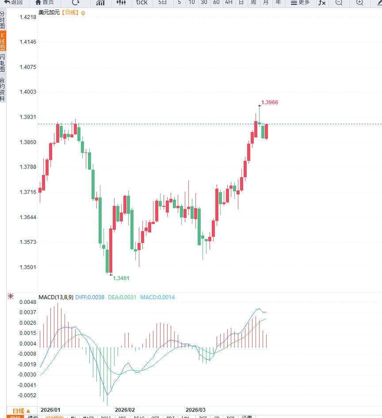The width and height of the screenshot is (382, 418).
Task: Select the 5日 period option
Action: [163, 3]
